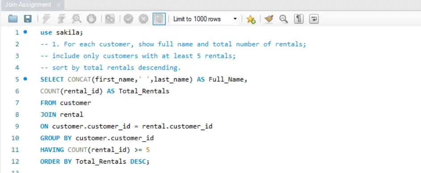Toggle the auto-commit mode button
421x173 pixels.
(159, 19)
